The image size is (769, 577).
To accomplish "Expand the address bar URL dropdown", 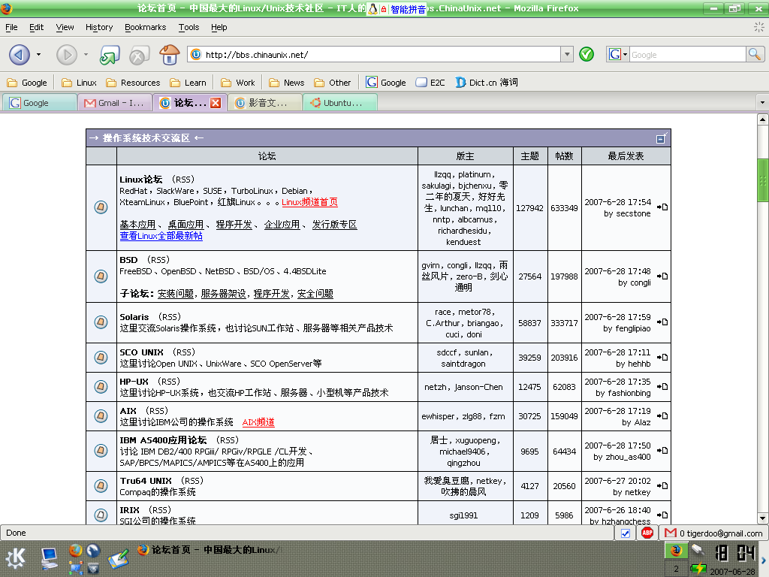I will tap(567, 54).
